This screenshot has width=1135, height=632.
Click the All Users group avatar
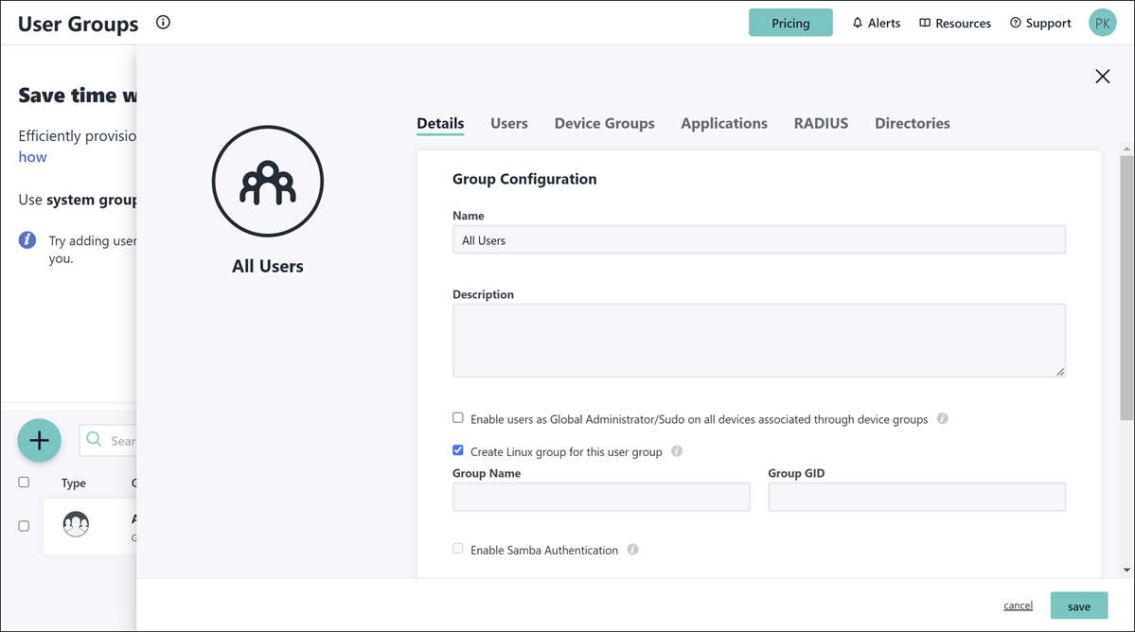pyautogui.click(x=267, y=182)
